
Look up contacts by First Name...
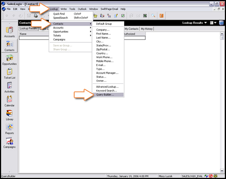(108, 34)
